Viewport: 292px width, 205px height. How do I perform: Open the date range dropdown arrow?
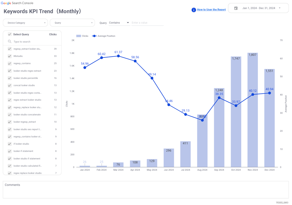coord(280,8)
